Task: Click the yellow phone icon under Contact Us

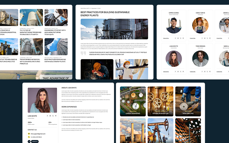Action: point(29,137)
